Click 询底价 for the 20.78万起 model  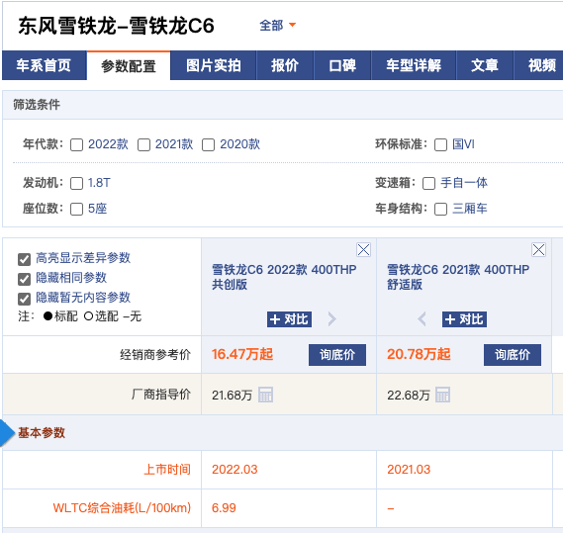[513, 355]
